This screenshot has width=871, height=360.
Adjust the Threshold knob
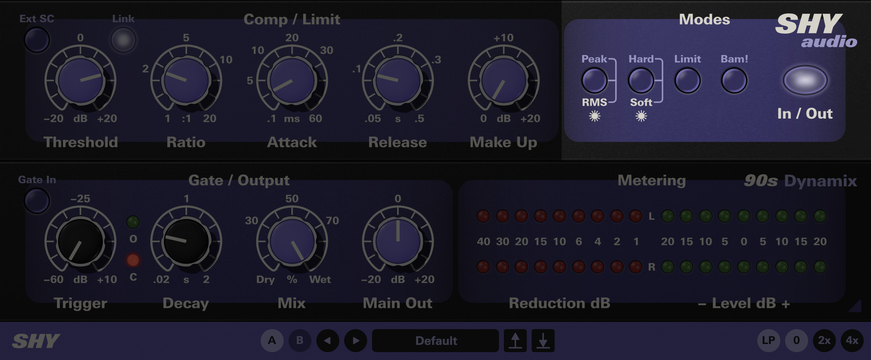pos(81,80)
